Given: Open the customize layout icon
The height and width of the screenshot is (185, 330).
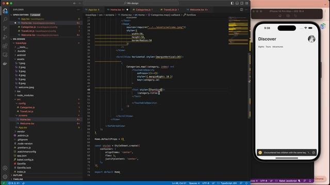Looking at the screenshot, I should click(x=246, y=3).
